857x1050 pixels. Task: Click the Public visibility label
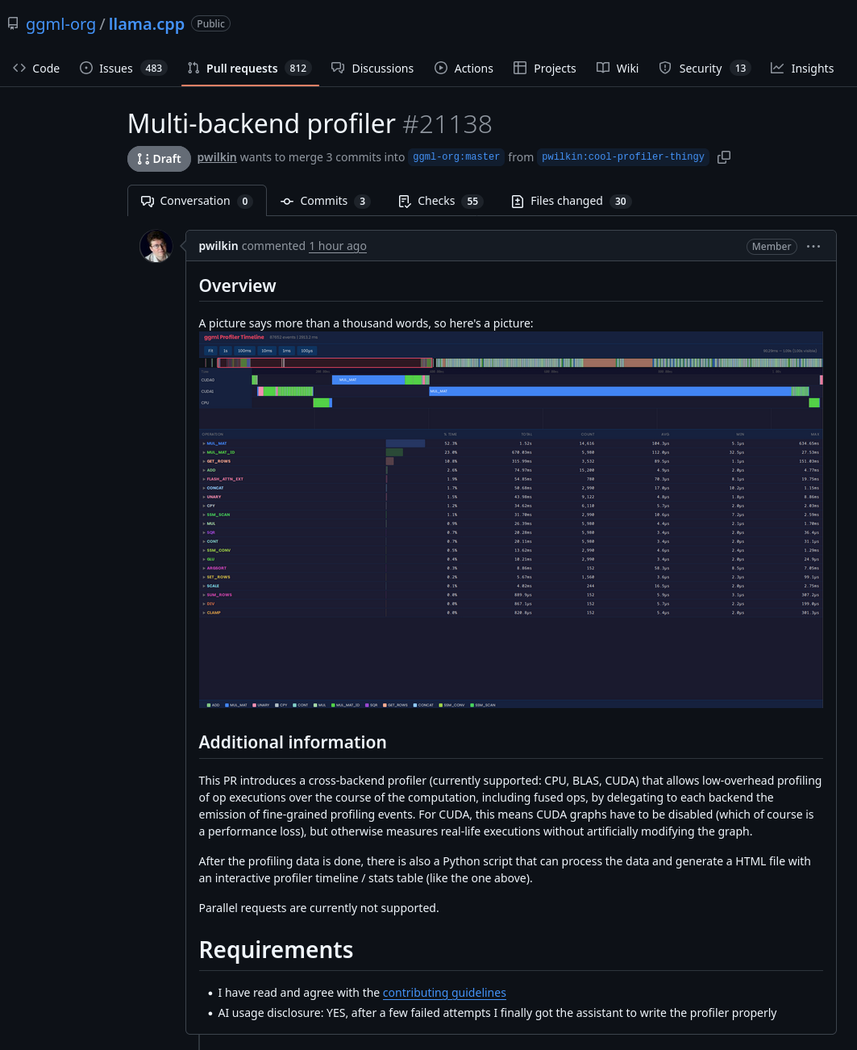pyautogui.click(x=210, y=24)
